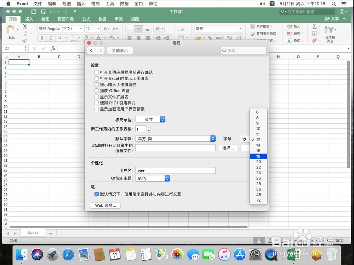Open Format as Table dropdown
Viewport: 354px width, 265px height.
(264, 33)
